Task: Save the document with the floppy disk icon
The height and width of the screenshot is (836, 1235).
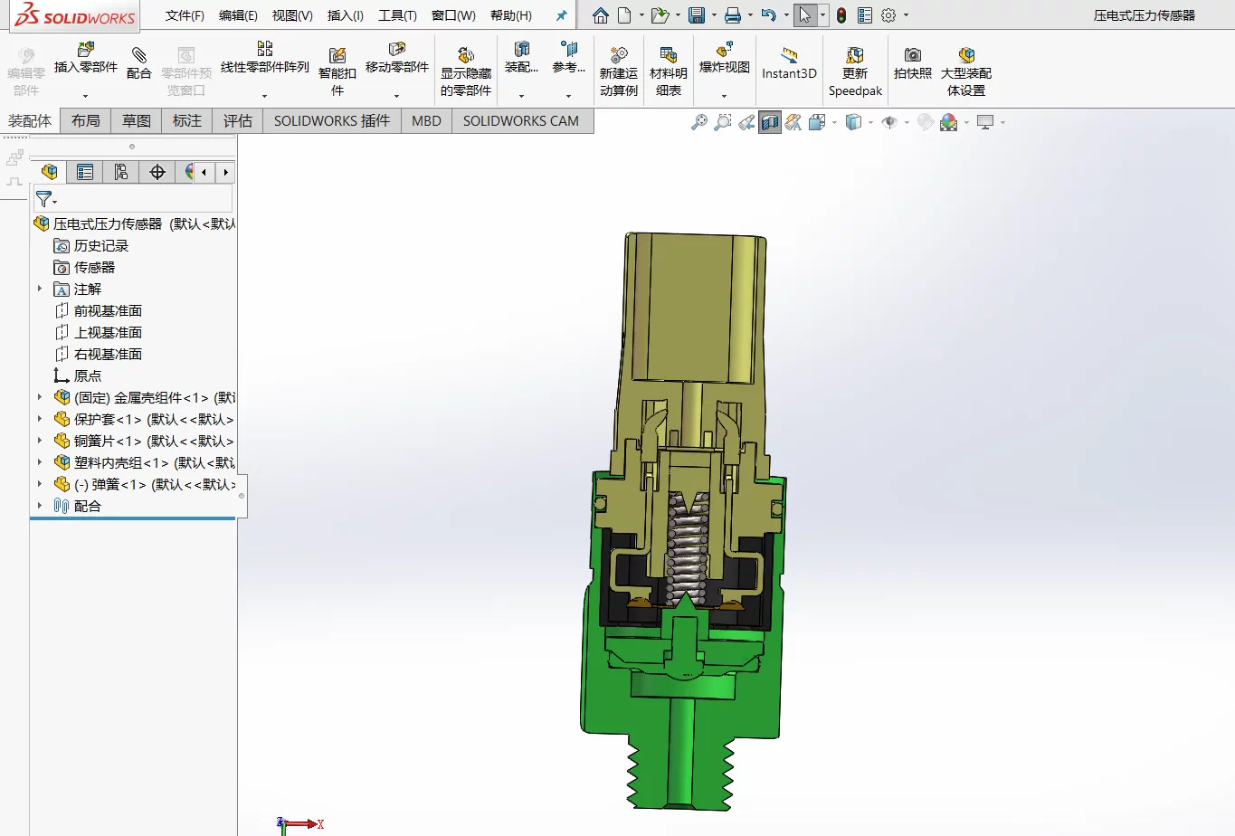Action: pyautogui.click(x=696, y=15)
